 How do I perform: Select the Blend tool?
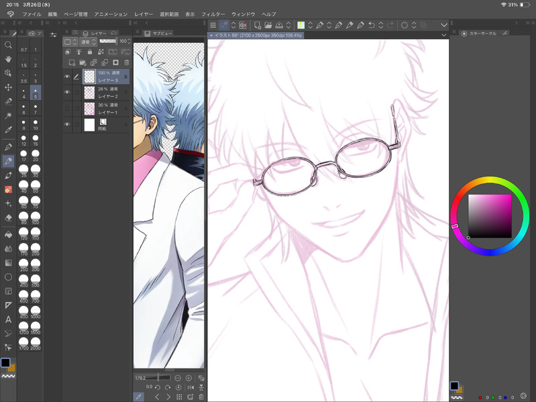(x=8, y=248)
